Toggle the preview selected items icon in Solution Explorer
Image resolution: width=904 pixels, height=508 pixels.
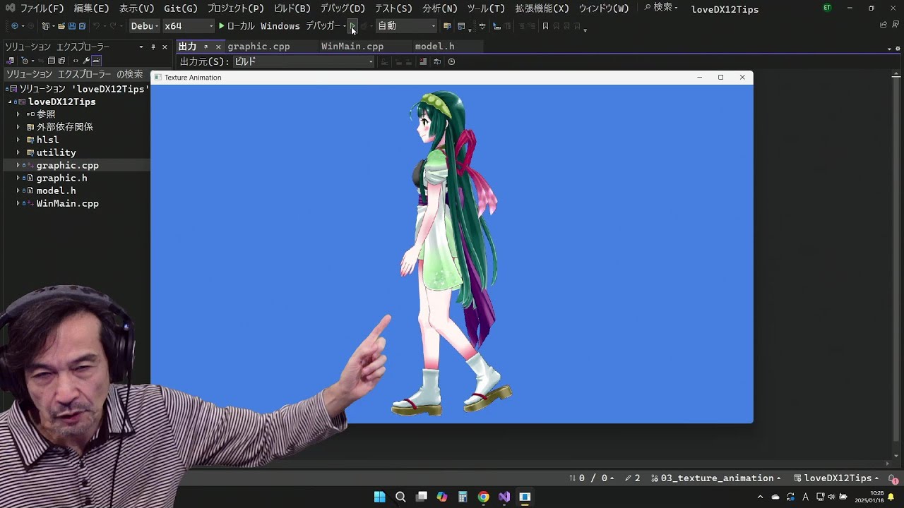97,61
